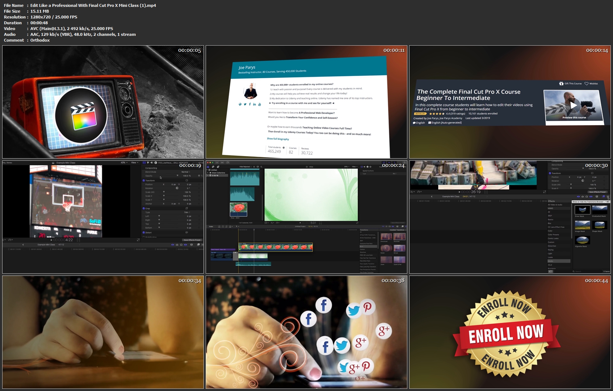
Task: Click the libraries sidebar icon in 00:00:24 frame
Action: pos(208,167)
